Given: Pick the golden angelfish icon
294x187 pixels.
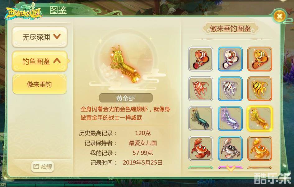Looking at the screenshot, I should point(260,89).
